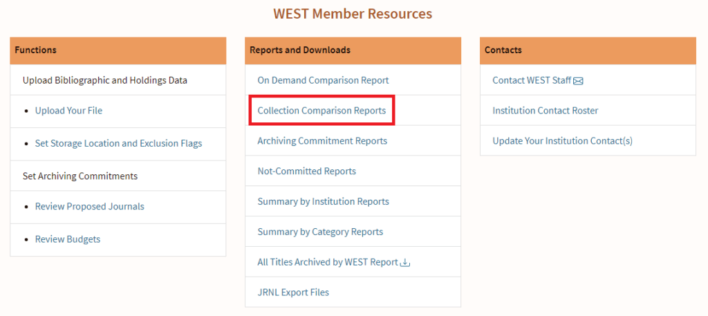This screenshot has height=316, width=708.
Task: Click the Set Archiving Commitments text
Action: click(x=80, y=176)
